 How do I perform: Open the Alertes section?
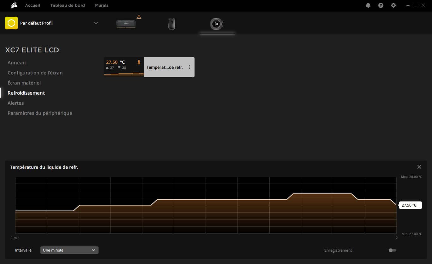(x=16, y=103)
